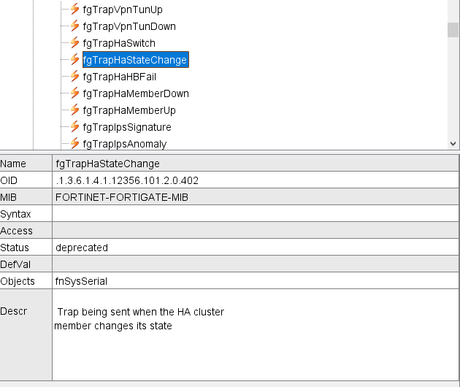The width and height of the screenshot is (460, 387).
Task: Click the icon next to fgTrapHaStateChange
Action: [74, 60]
